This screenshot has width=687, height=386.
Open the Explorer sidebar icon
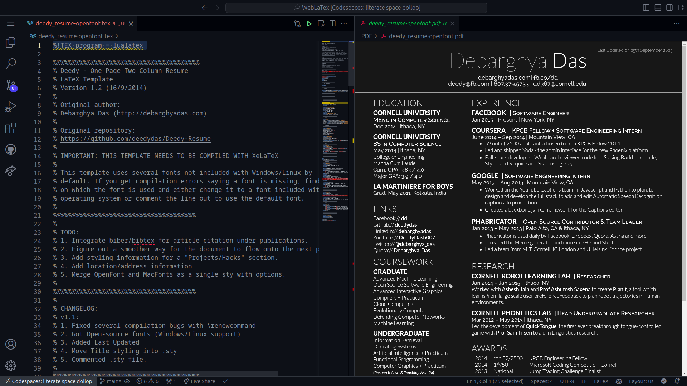11,42
